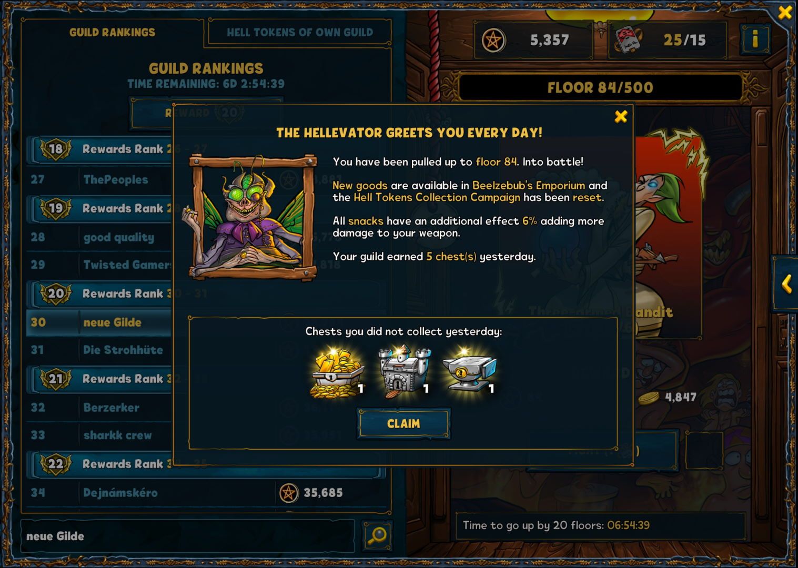This screenshot has width=798, height=568.
Task: Switch to Hell Tokens of Own Guild tab
Action: pos(300,32)
